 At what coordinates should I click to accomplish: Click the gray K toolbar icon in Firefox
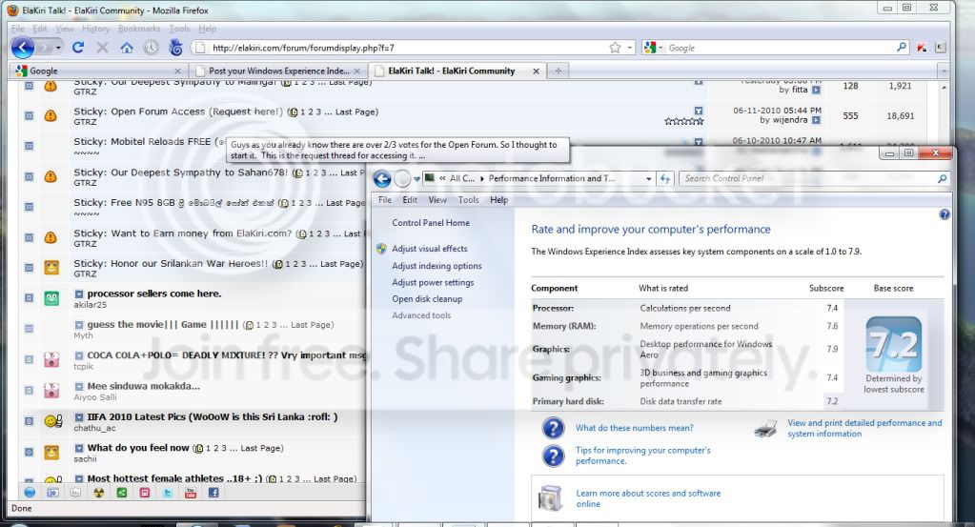point(940,48)
